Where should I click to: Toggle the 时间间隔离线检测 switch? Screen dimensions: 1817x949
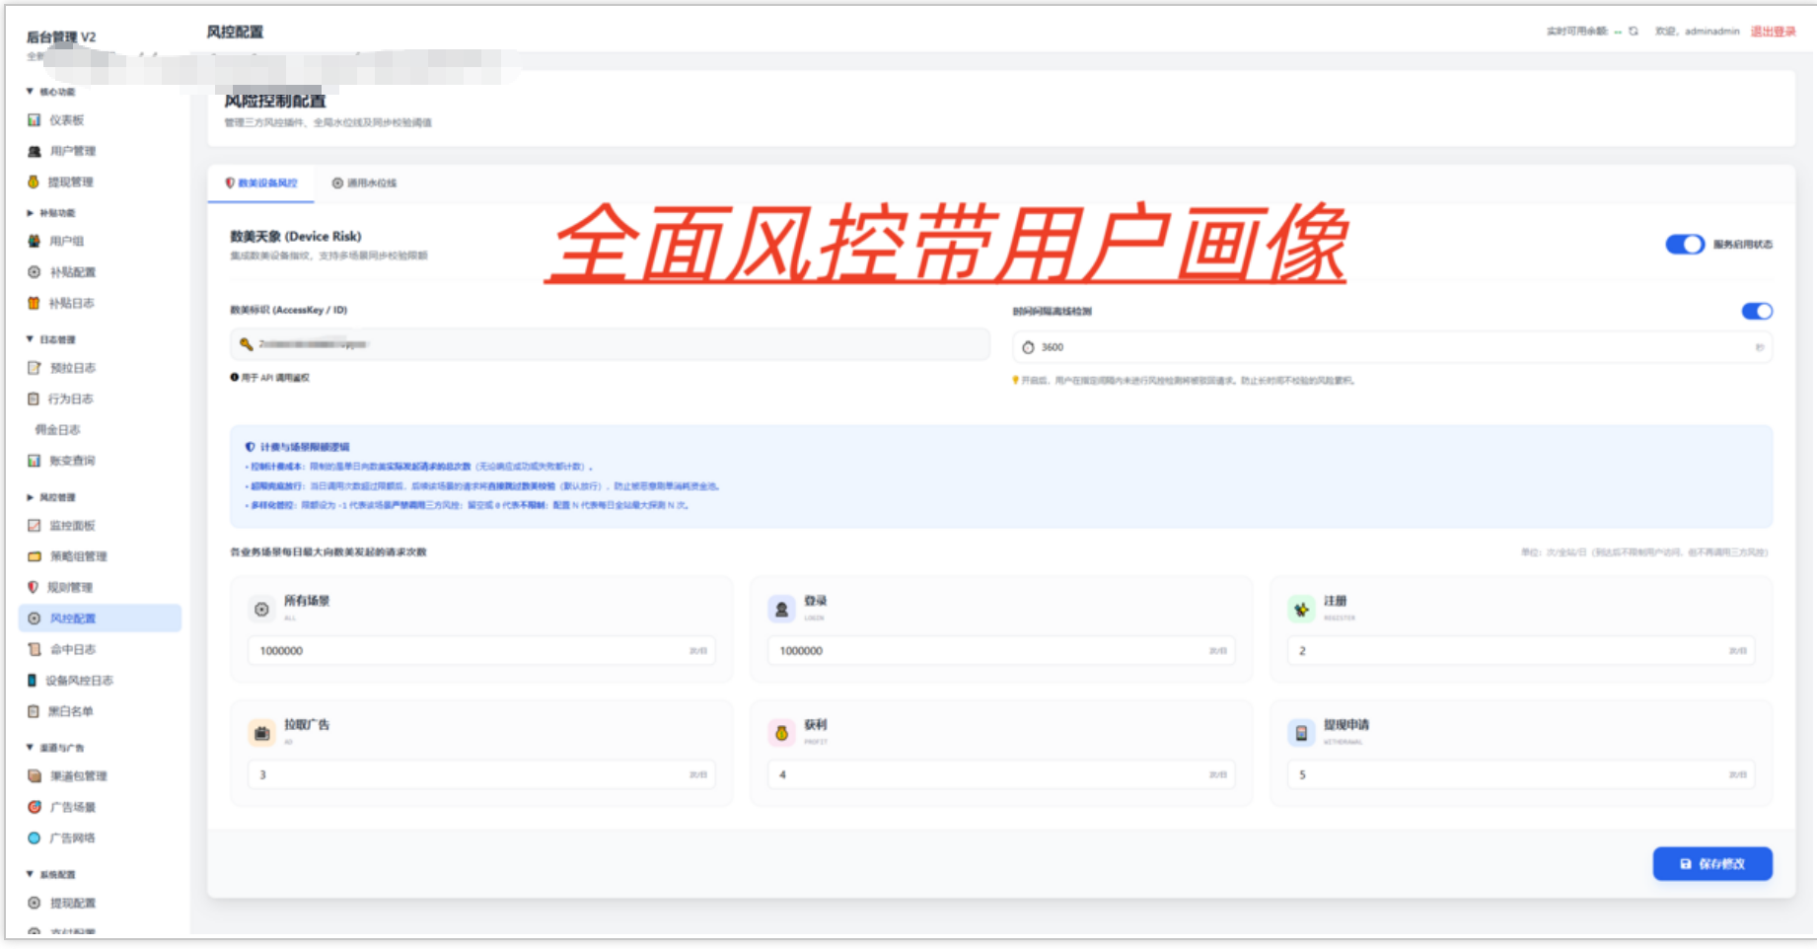1757,312
